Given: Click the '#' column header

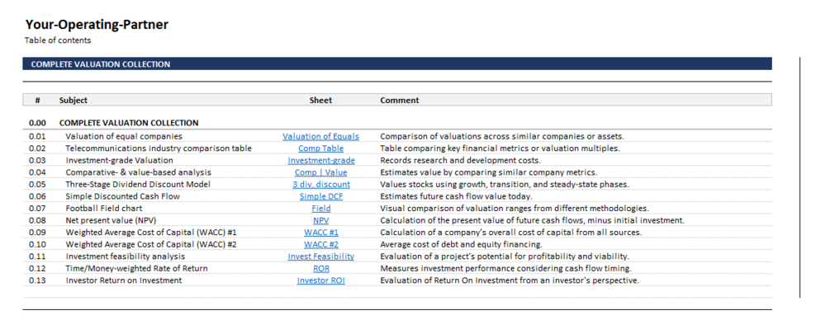Looking at the screenshot, I should click(x=38, y=100).
